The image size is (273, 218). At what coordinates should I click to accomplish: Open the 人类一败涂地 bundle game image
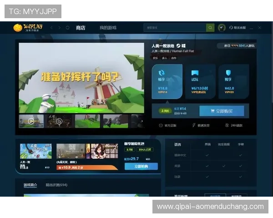[x=35, y=151]
